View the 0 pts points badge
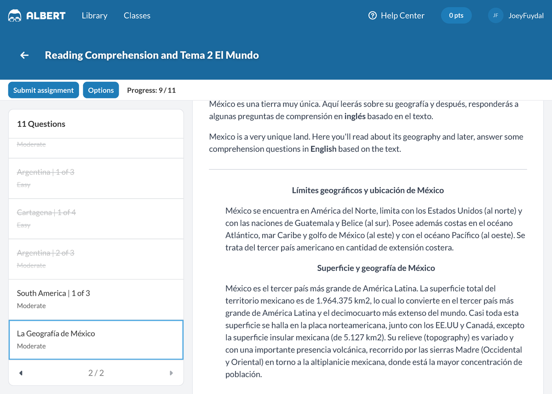 pyautogui.click(x=456, y=16)
